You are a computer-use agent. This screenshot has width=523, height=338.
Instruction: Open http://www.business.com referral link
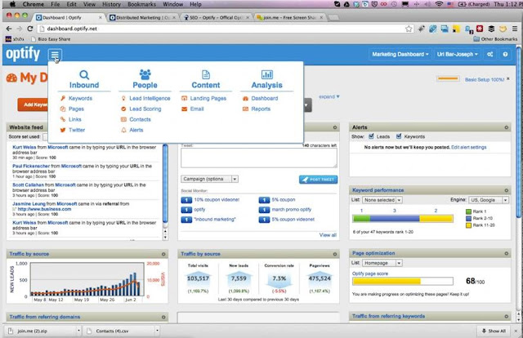(x=44, y=209)
